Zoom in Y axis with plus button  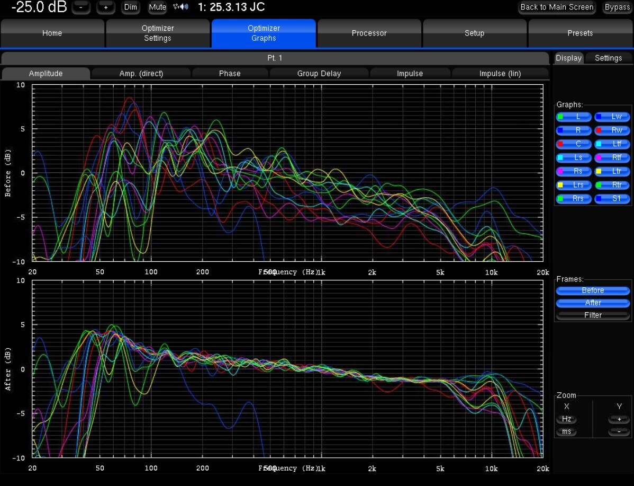coord(619,419)
